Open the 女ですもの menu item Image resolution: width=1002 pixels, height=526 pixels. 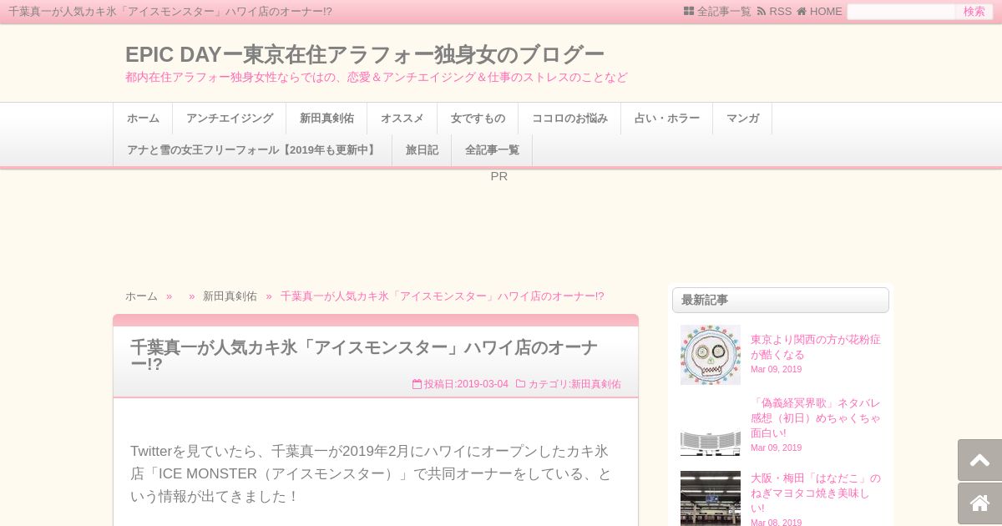(478, 119)
